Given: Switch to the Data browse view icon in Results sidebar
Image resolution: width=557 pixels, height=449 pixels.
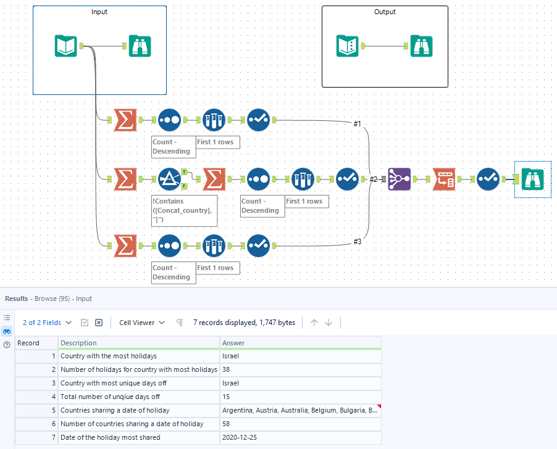Looking at the screenshot, I should click(7, 331).
